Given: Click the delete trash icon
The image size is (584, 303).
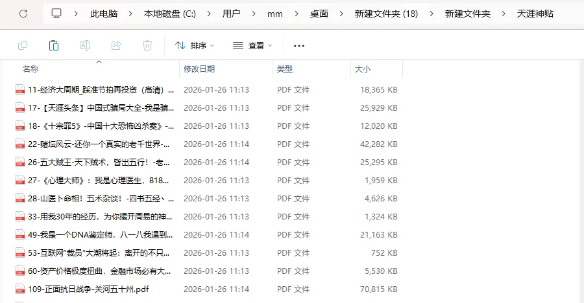Looking at the screenshot, I should (147, 45).
